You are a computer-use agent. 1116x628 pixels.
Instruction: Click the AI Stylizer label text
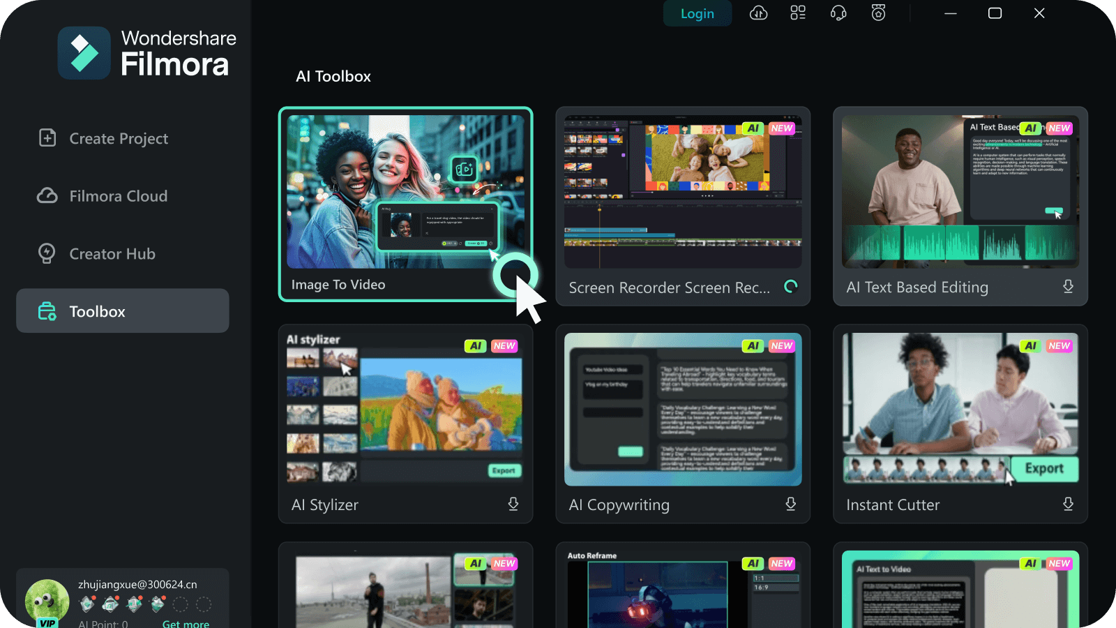tap(325, 504)
